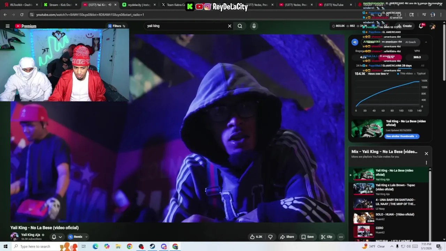Image resolution: width=446 pixels, height=251 pixels.
Task: Open the 'Views over time' dropdown
Action: [378, 74]
